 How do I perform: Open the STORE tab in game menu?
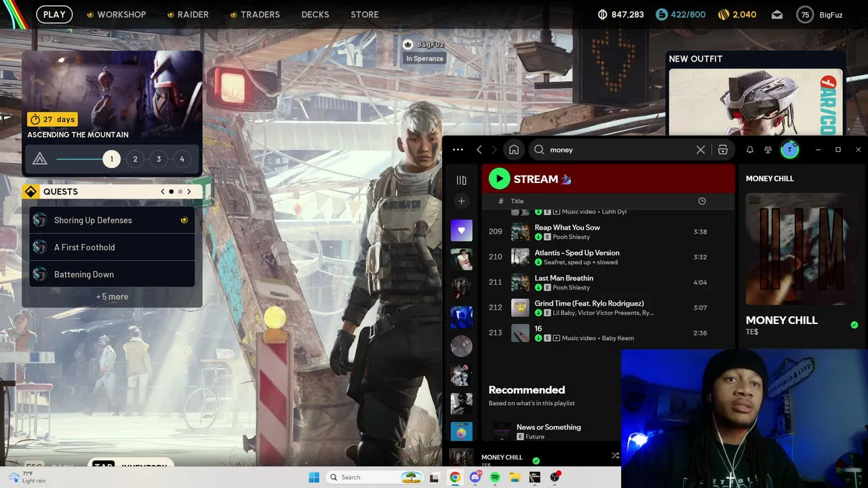click(x=365, y=14)
